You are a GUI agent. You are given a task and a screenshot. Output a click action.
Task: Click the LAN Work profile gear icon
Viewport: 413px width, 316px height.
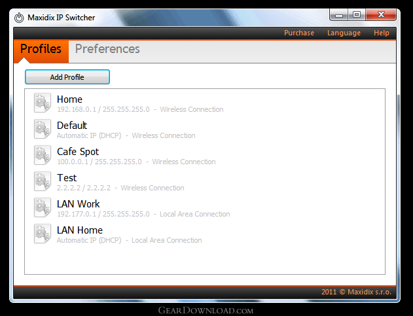pos(43,207)
